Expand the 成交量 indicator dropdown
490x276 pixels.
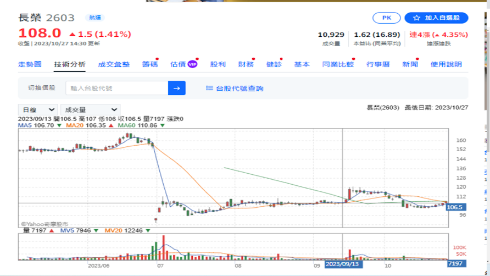click(90, 110)
